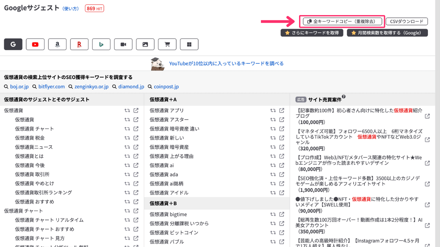440x247 pixels.
Task: Re-search suggest icon for 仮想通貨 アプリ
Action: tap(273, 110)
